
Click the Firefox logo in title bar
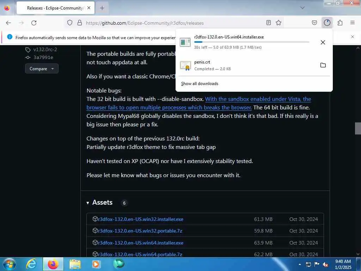click(x=7, y=8)
